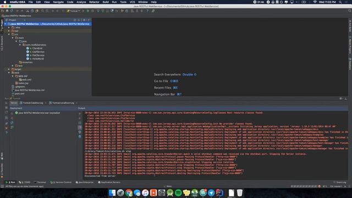Open the VCS menu
Viewport: 352px width, 198px height.
(x=132, y=2)
